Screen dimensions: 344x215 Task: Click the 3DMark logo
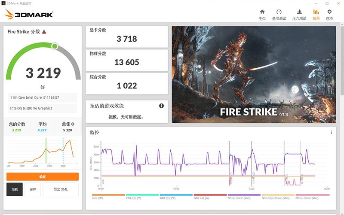(28, 14)
